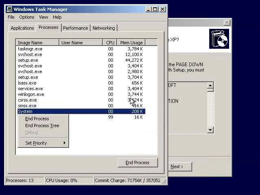This screenshot has width=260, height=195.
Task: Click the highlighted System process row
Action: [x=81, y=111]
